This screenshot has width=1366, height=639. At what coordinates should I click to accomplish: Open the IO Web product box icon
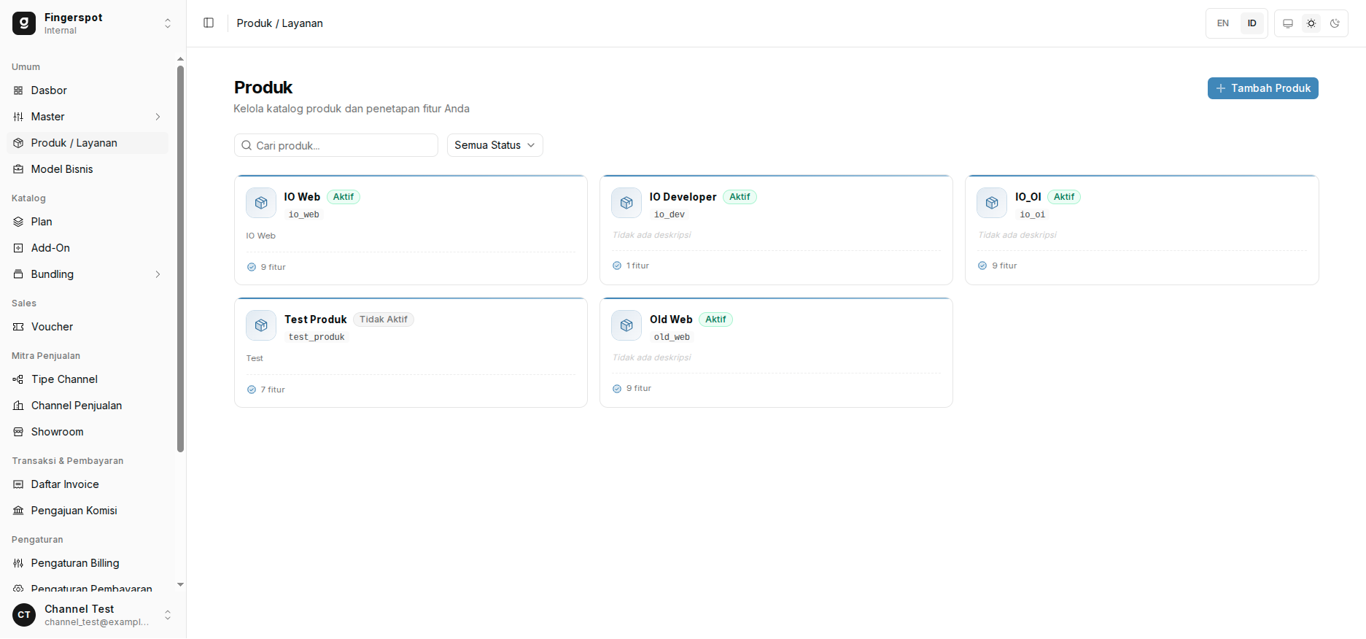tap(261, 203)
